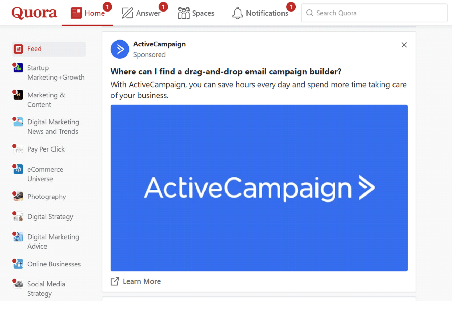471x316 pixels.
Task: Click the Social Media Strategy space icon
Action: click(x=18, y=284)
